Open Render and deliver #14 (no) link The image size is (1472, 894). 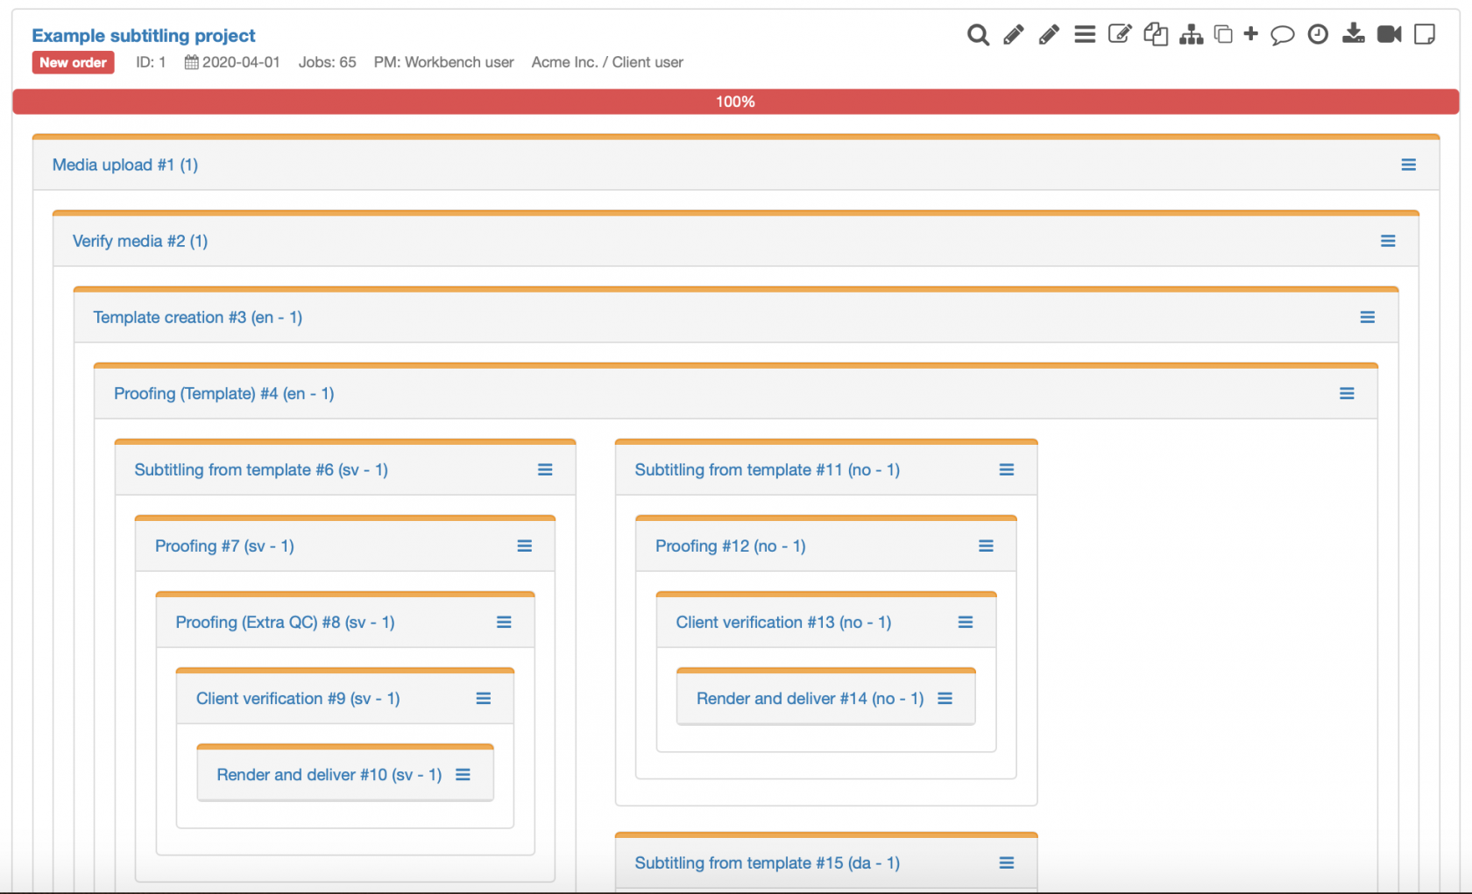click(810, 698)
